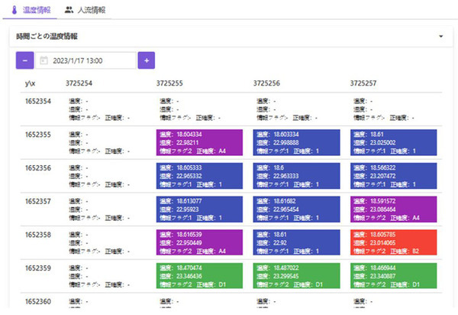Screen dimensions: 458x315
Task: Click purple A4 cell in row 1652357
Action: pos(393,208)
